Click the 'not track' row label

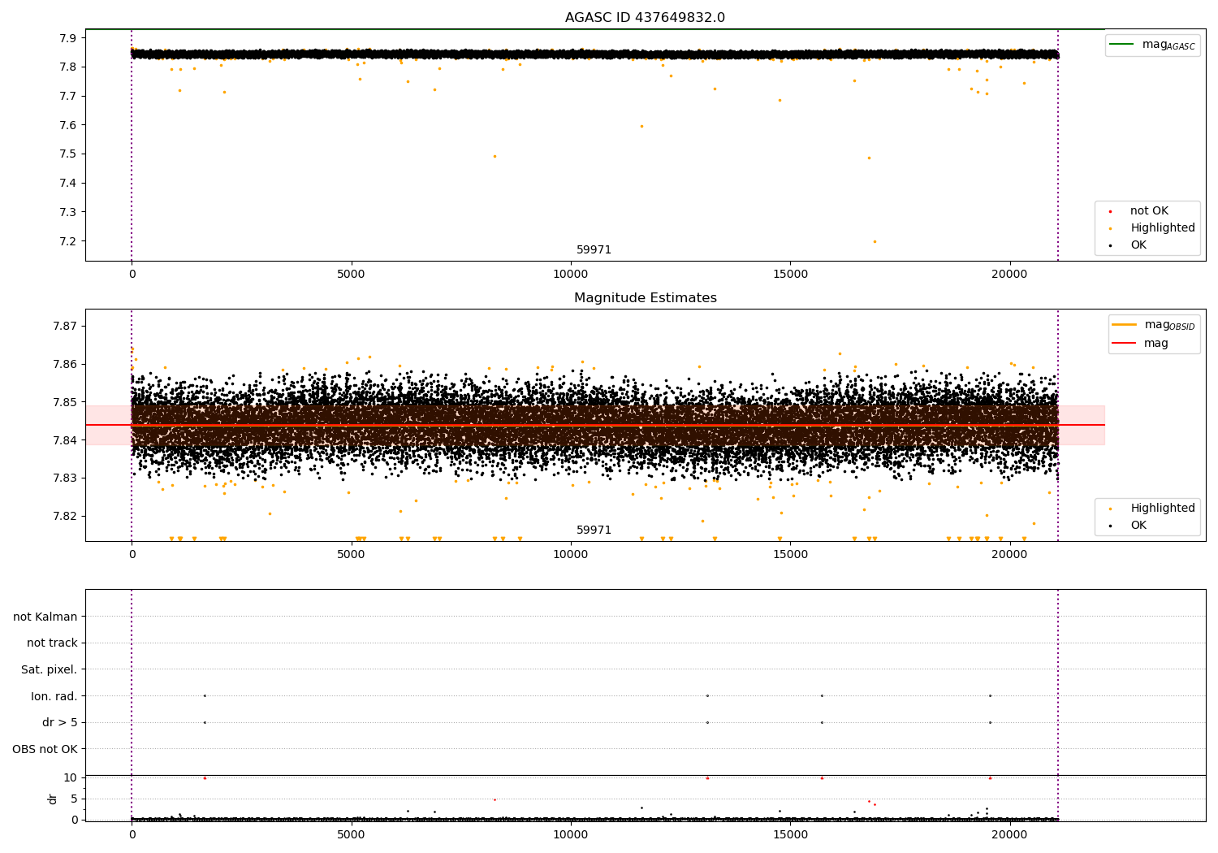pos(52,643)
